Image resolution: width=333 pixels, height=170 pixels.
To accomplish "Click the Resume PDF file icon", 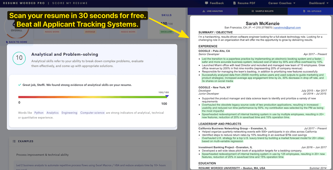I will tap(234, 3).
